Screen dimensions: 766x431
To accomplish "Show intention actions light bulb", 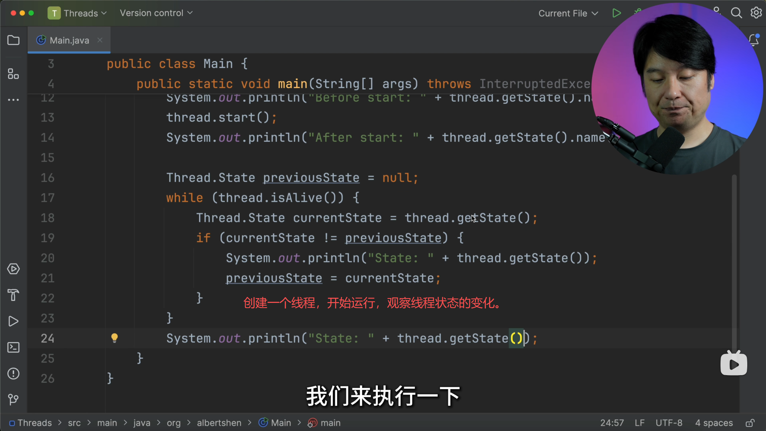I will tap(115, 338).
